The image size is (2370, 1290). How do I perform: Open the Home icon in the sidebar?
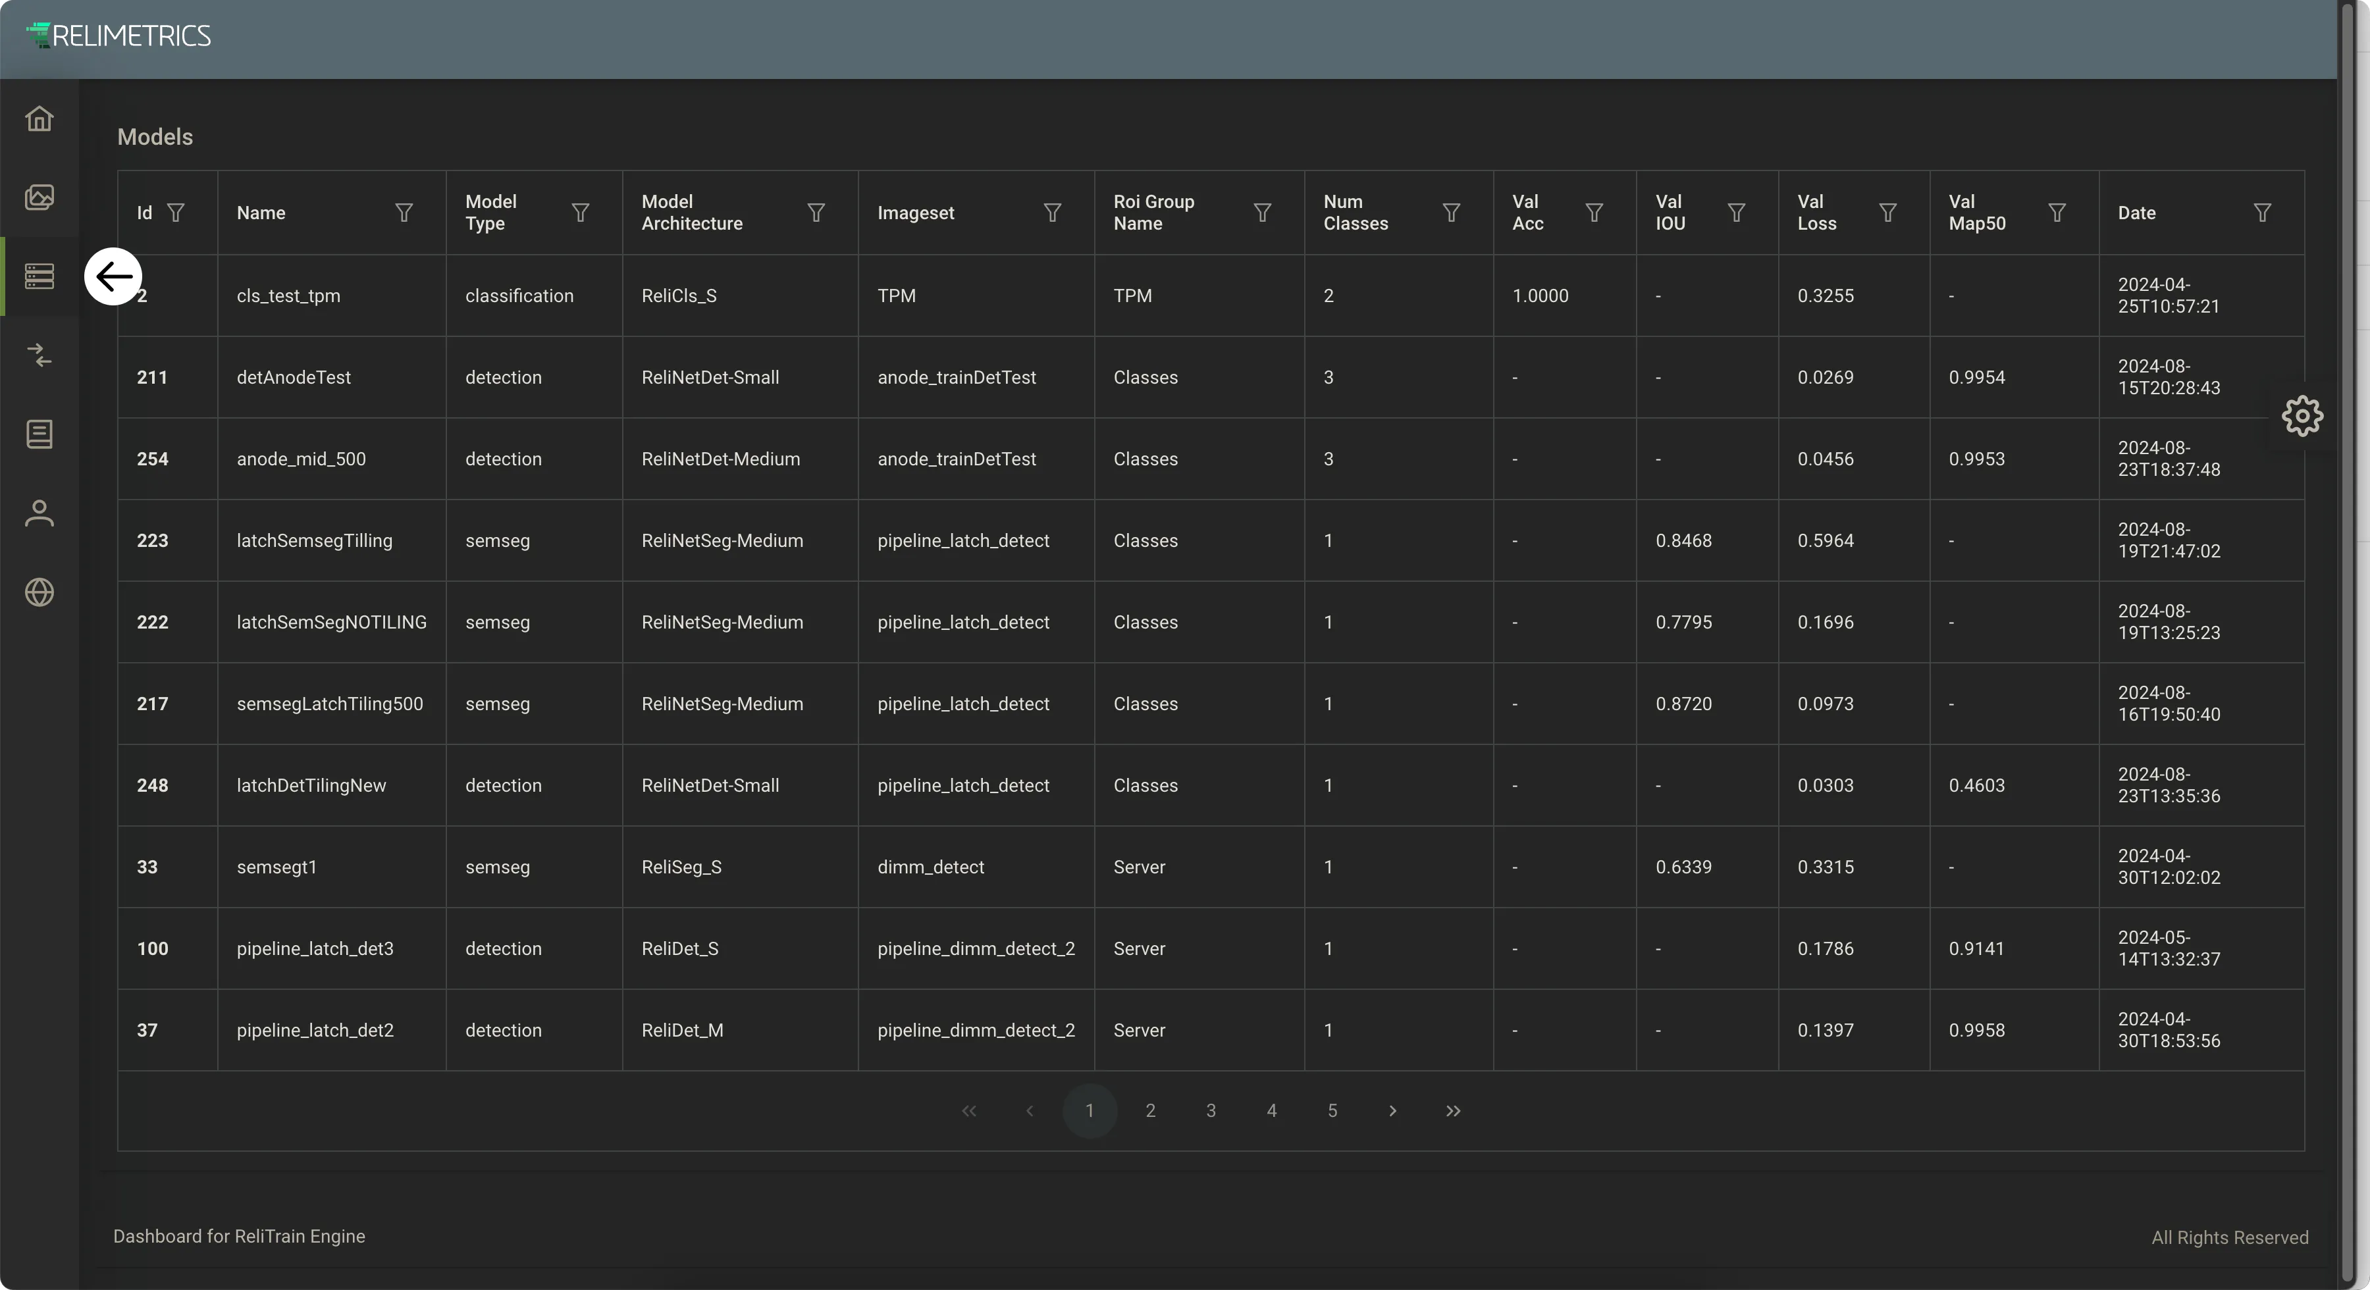39,118
